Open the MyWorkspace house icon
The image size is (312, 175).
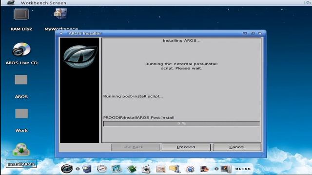(60, 14)
